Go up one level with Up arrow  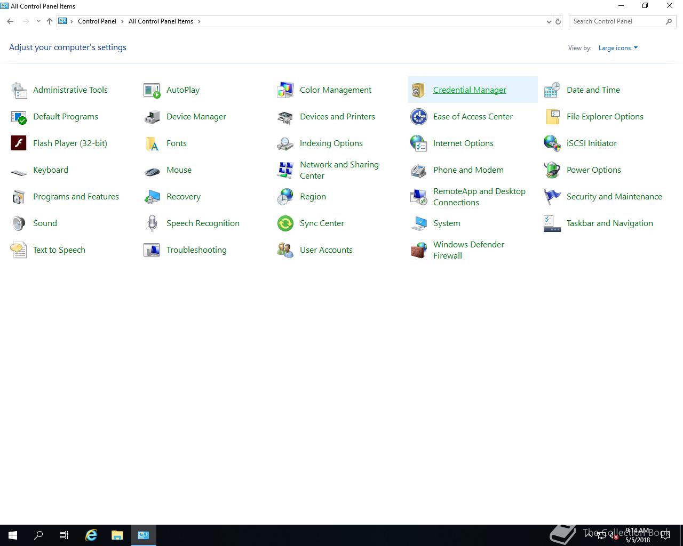50,21
